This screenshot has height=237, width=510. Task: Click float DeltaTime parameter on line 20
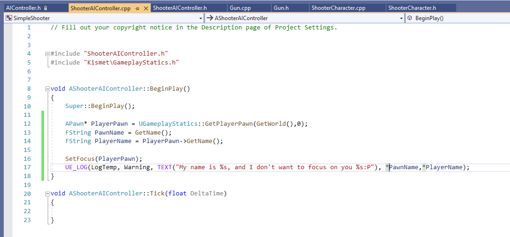pyautogui.click(x=196, y=194)
